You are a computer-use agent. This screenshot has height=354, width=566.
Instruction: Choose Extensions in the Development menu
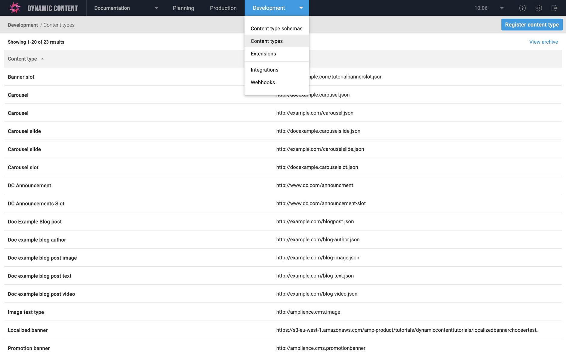(x=263, y=54)
